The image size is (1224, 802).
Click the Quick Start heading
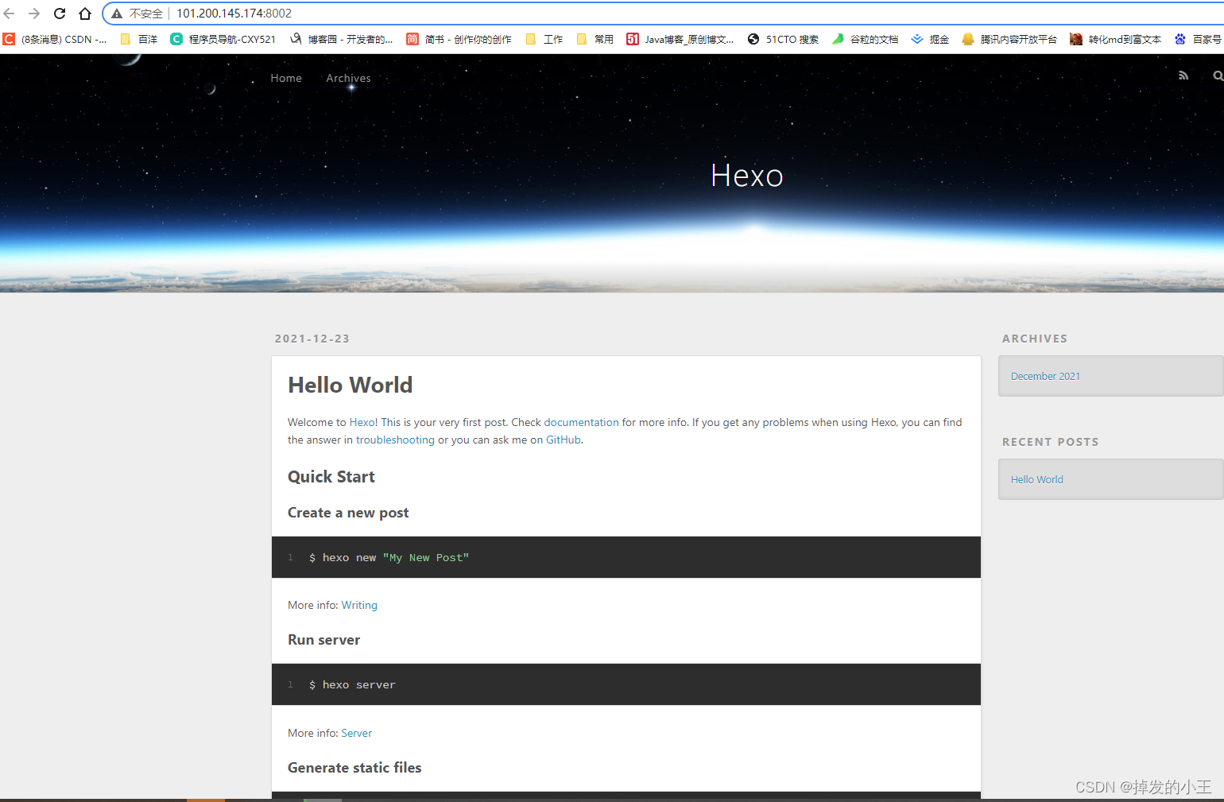[331, 477]
